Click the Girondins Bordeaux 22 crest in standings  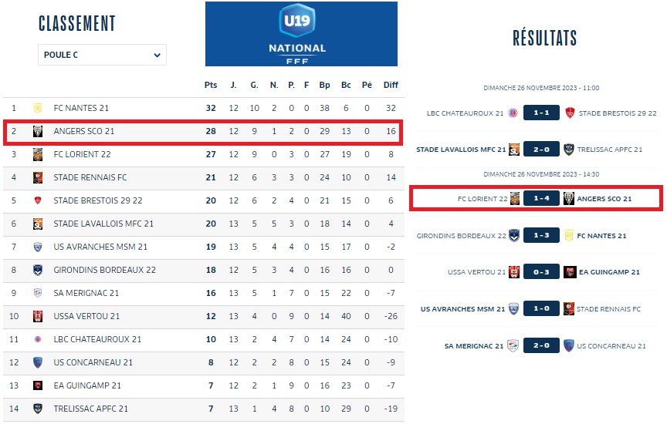tap(37, 270)
